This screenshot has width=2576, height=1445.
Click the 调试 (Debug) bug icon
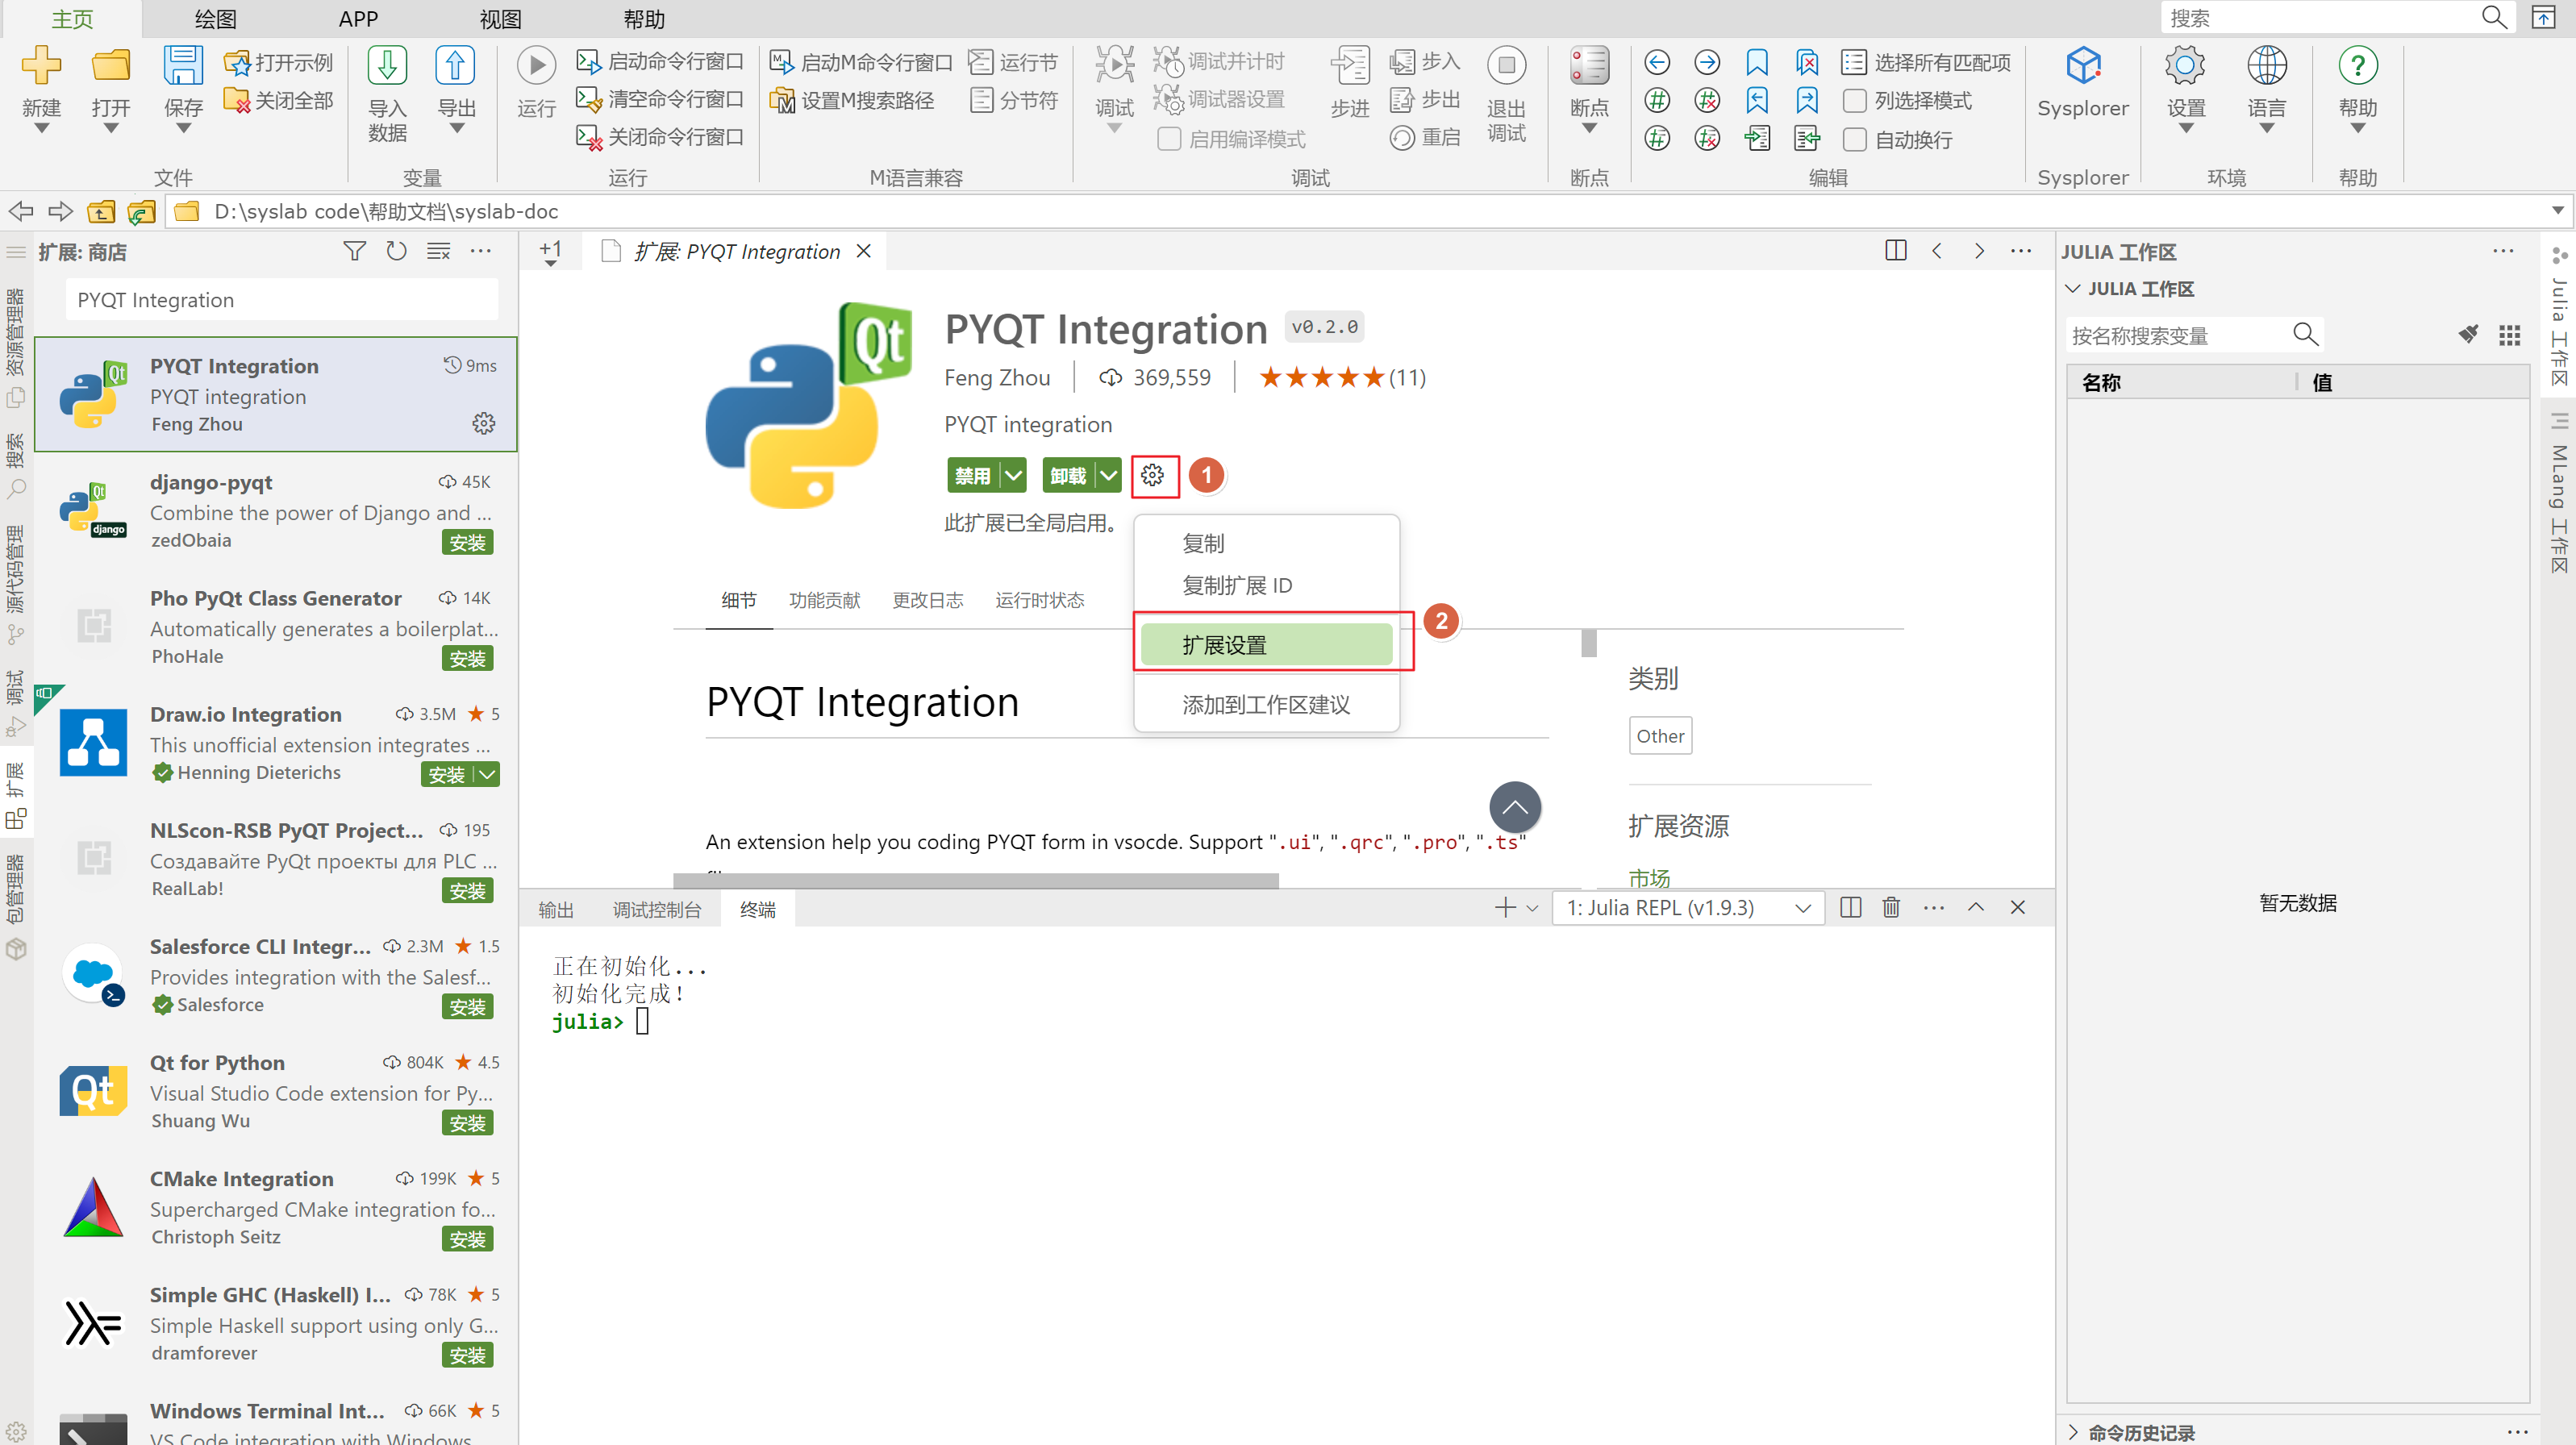tap(1114, 66)
